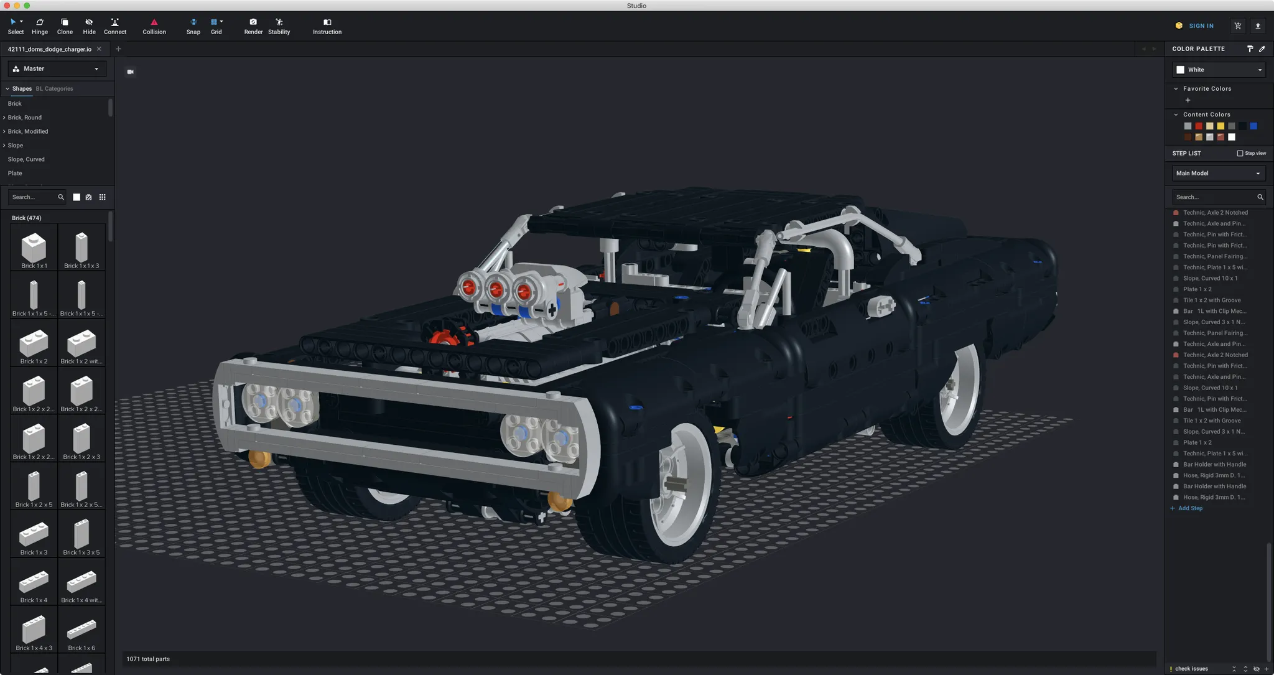Select the Hinge tool
This screenshot has width=1274, height=675.
click(x=39, y=26)
